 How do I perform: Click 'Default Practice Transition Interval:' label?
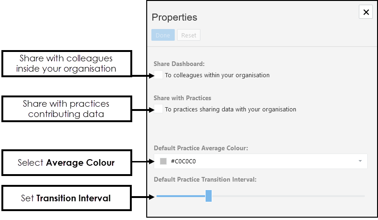click(x=205, y=179)
